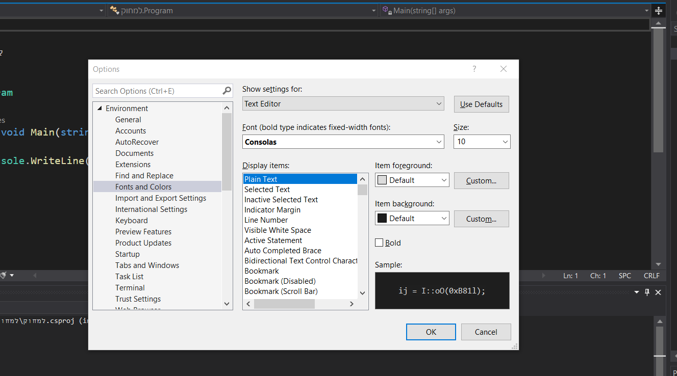The image size is (677, 376).
Task: Open the Options dialog help question mark
Action: pos(474,69)
